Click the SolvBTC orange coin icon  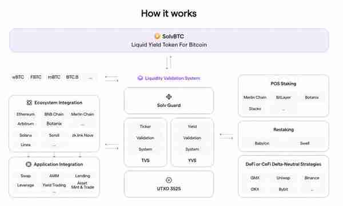157,36
